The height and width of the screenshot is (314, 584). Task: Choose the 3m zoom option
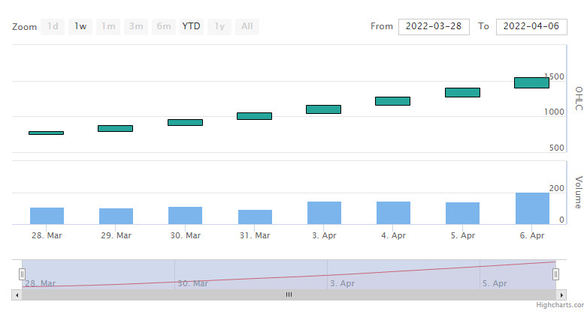(136, 27)
